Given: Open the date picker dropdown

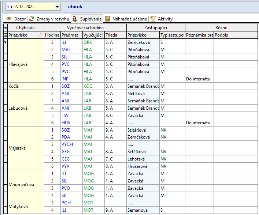Looking at the screenshot, I should click(x=57, y=7).
